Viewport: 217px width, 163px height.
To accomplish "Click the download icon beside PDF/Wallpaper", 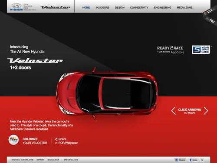I will click(x=56, y=143).
